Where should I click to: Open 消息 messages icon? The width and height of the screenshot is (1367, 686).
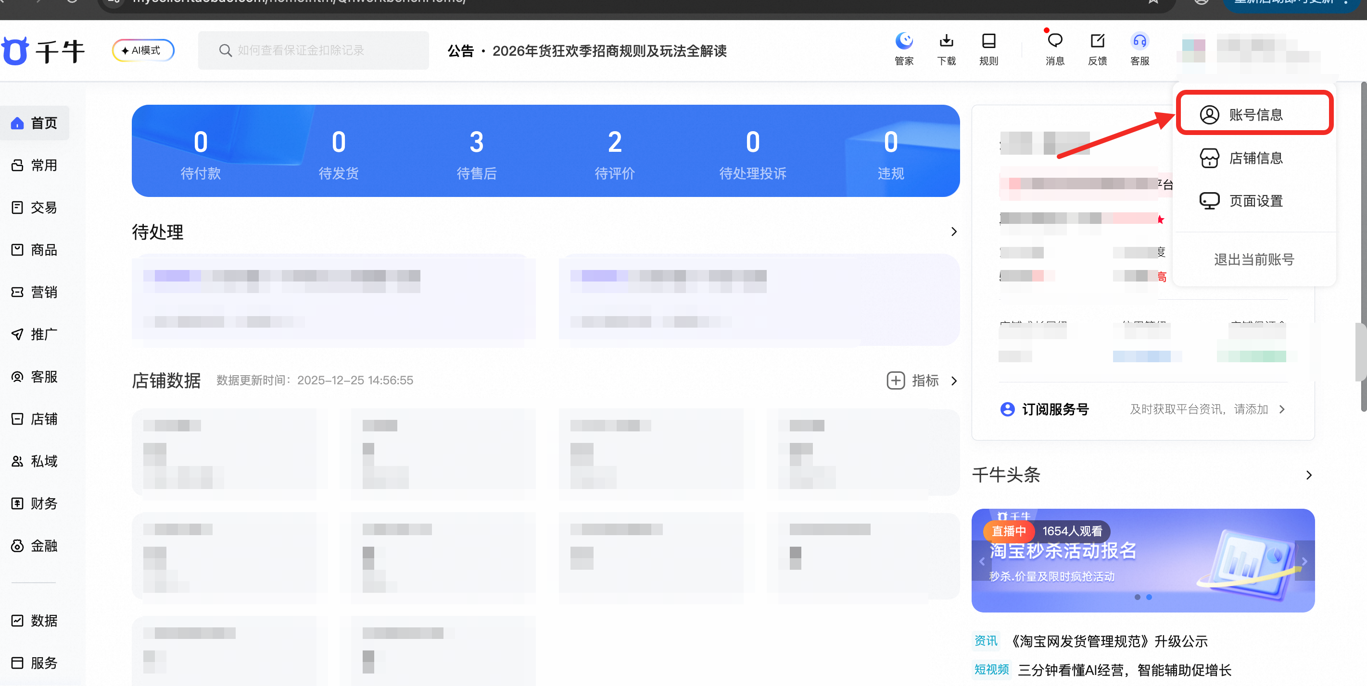[1054, 49]
